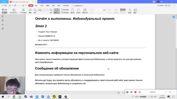The width and height of the screenshot is (177, 99).
Task: Click the zoom in (放大) icon
Action: coord(51,11)
